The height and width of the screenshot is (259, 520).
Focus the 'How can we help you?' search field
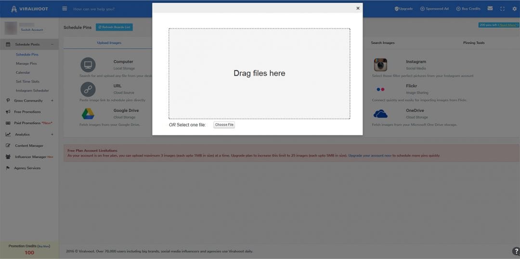[x=94, y=9]
